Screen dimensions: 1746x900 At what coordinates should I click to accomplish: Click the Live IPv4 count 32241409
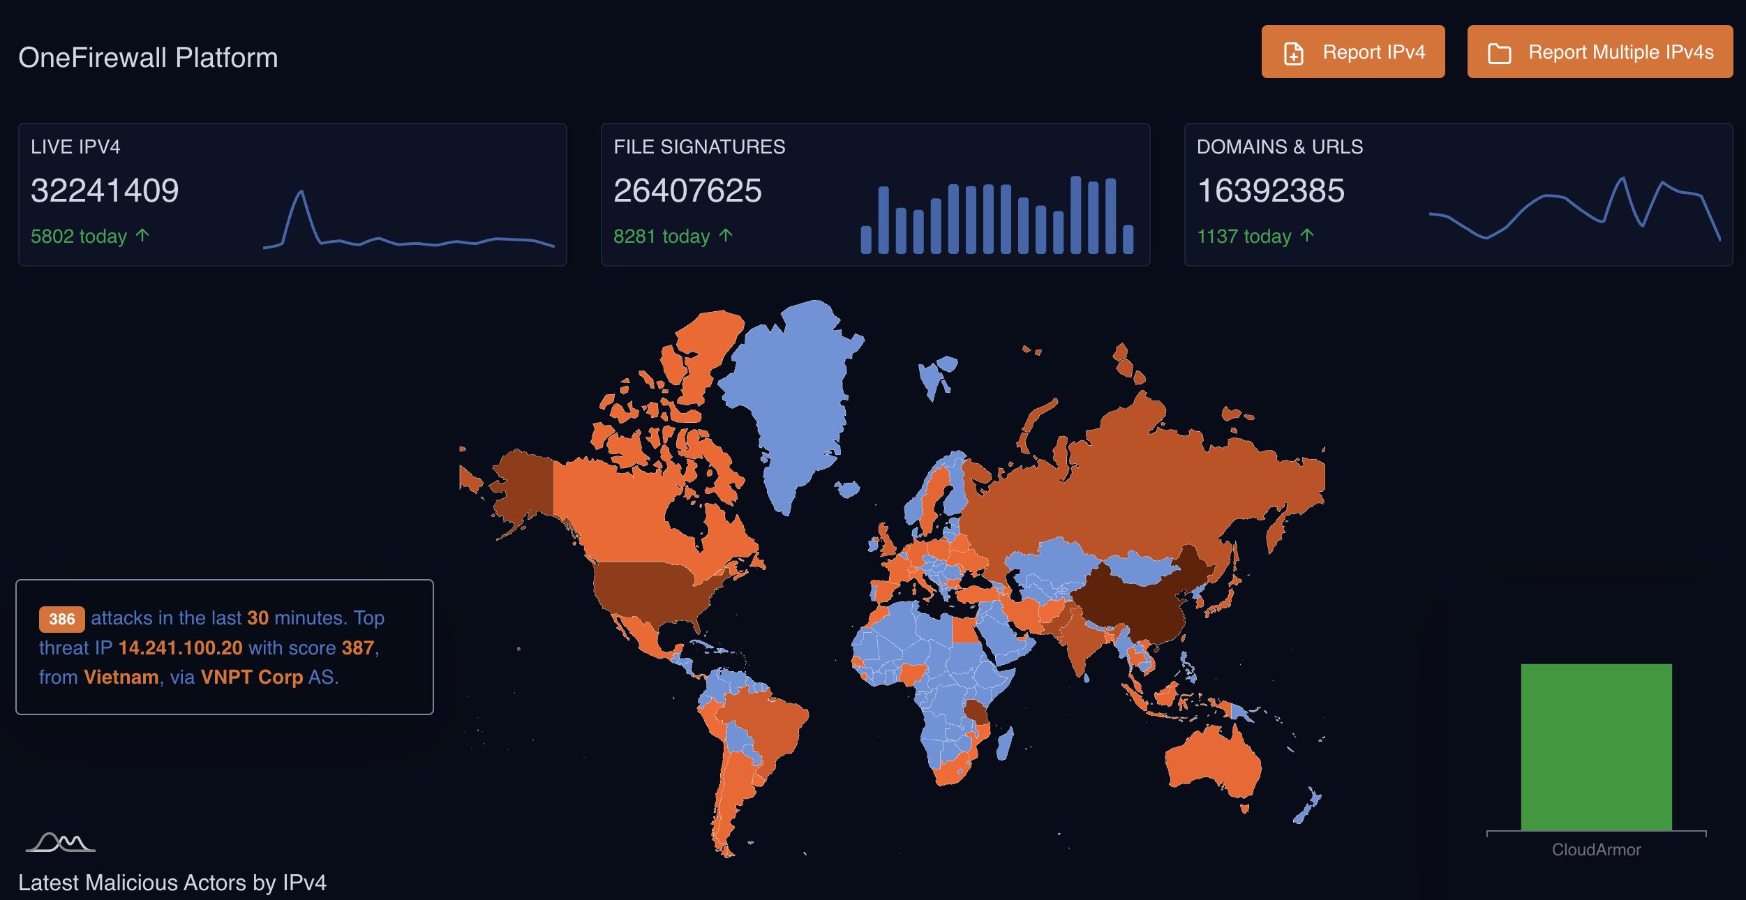tap(105, 190)
